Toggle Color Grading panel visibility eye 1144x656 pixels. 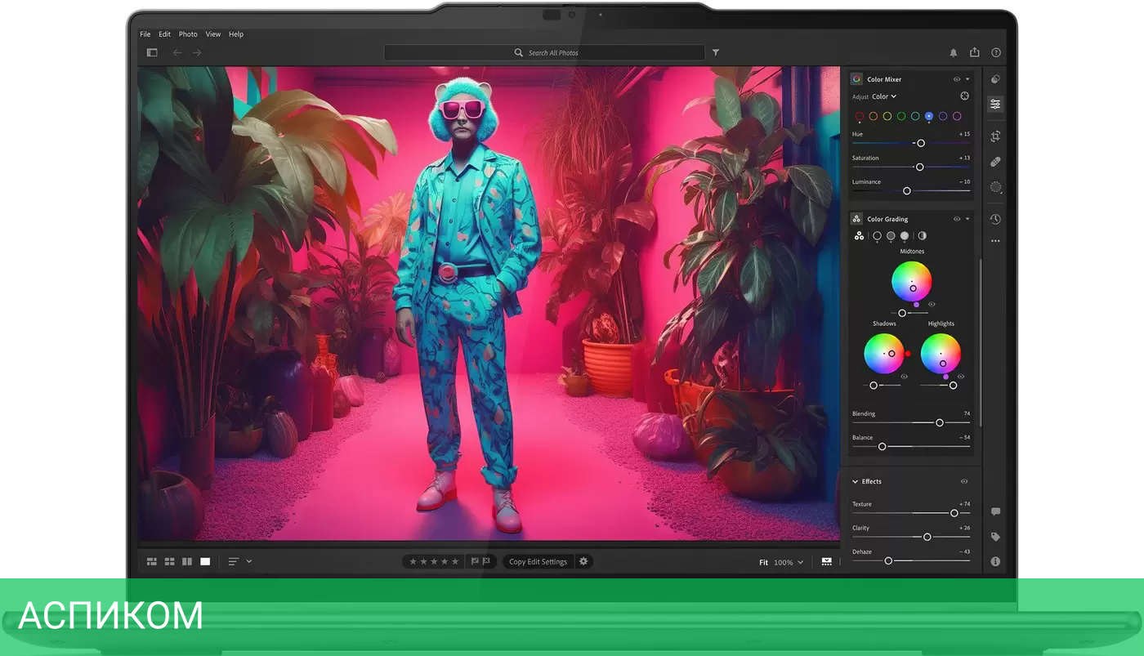point(956,219)
